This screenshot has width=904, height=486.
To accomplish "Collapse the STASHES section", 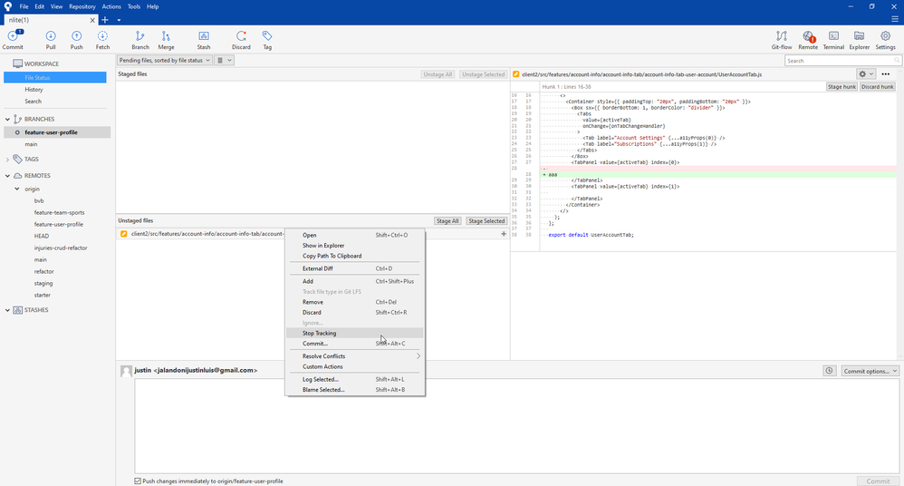I will click(7, 310).
